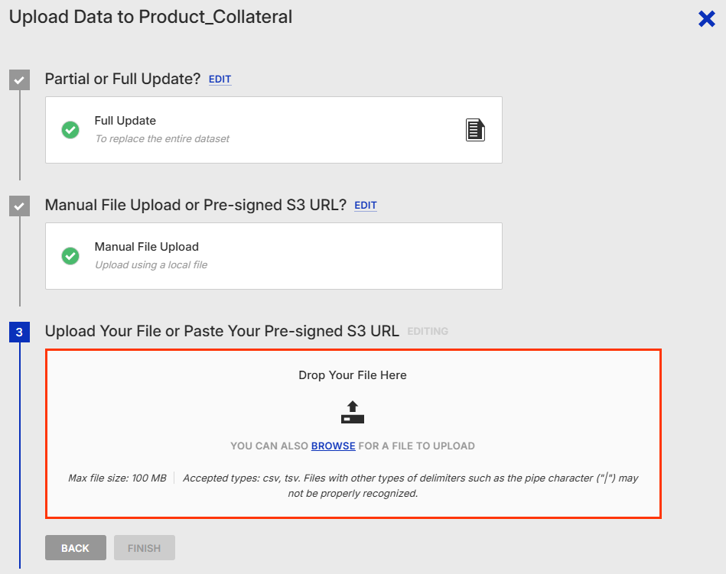
Task: Click the upload tray arrow icon
Action: coord(353,412)
